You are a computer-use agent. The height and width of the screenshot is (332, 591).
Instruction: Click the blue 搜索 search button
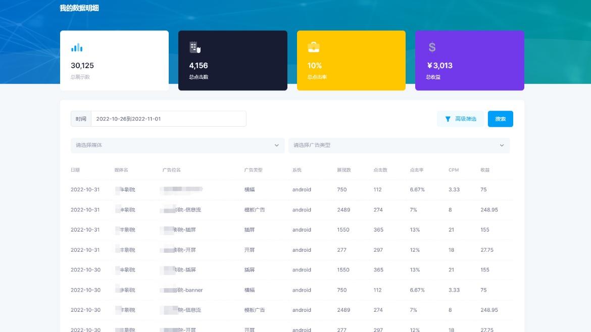pyautogui.click(x=500, y=119)
